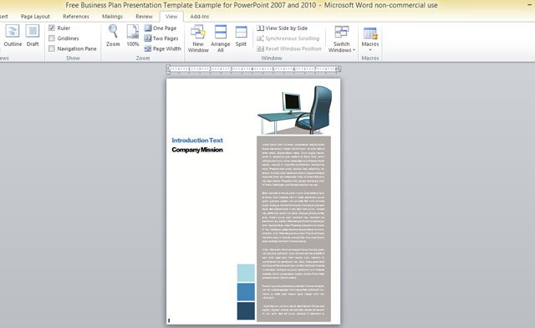Select One Page zoom
This screenshot has height=328, width=535.
160,28
